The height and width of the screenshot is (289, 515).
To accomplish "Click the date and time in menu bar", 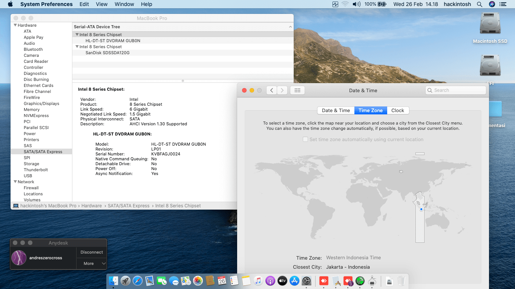I will [415, 4].
